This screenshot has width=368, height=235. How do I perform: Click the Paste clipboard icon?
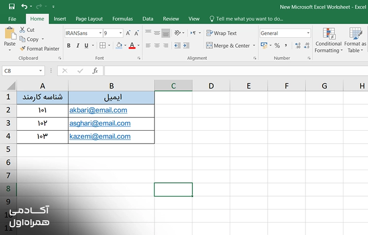(10, 33)
